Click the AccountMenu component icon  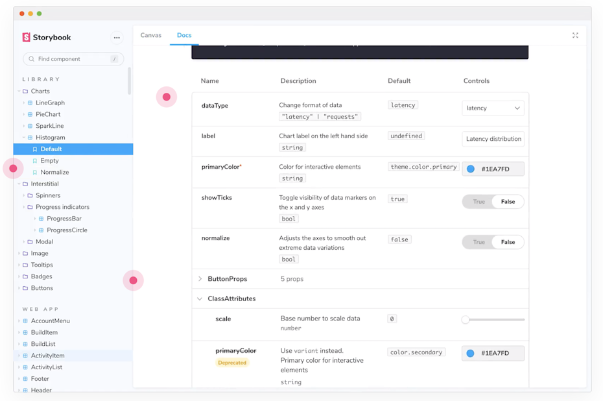click(25, 321)
